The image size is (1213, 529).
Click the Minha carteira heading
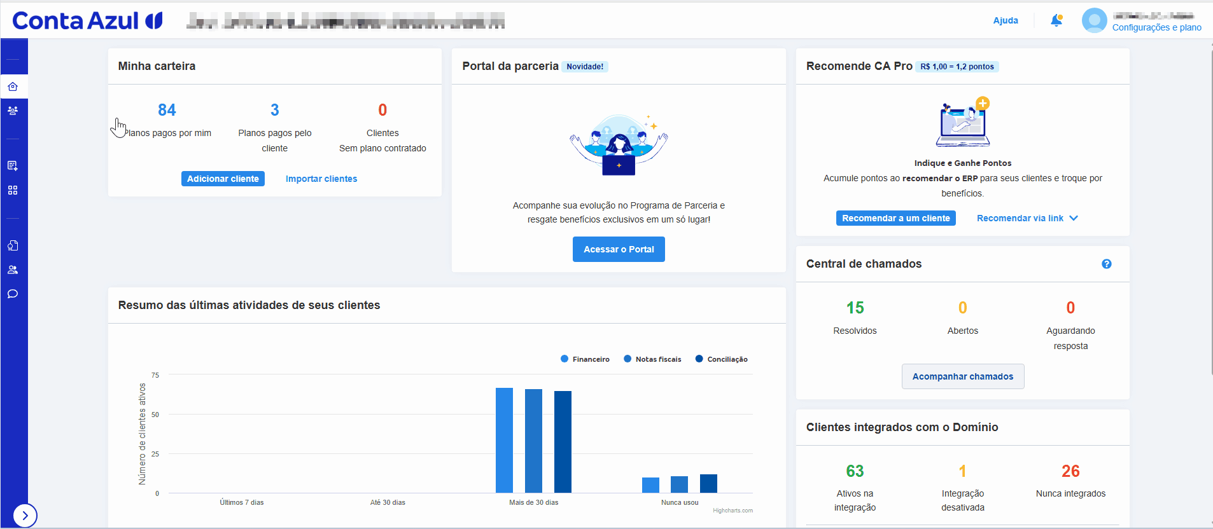click(x=157, y=66)
